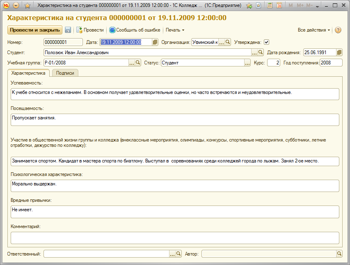
Task: Click Дата рождения field 25.06.1991
Action: [x=320, y=53]
